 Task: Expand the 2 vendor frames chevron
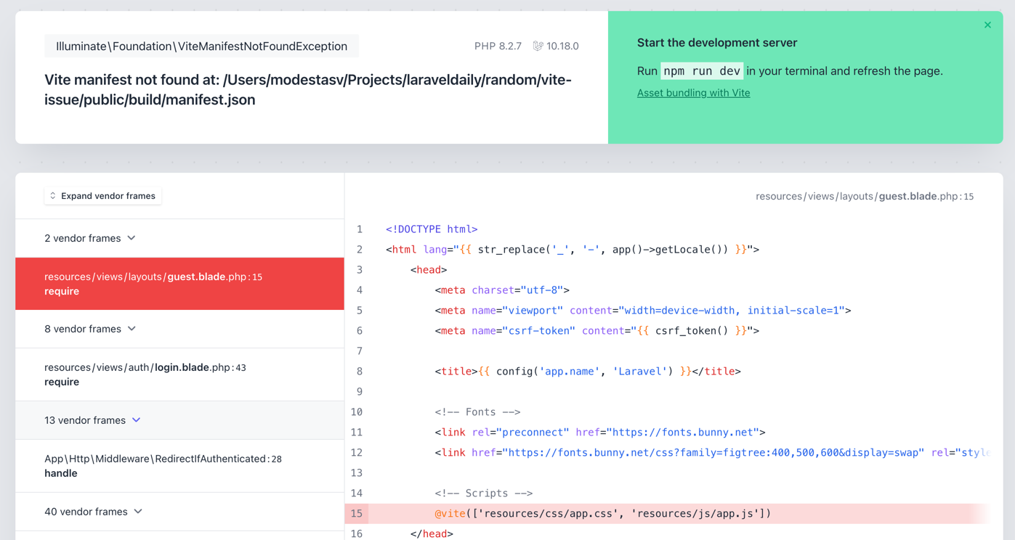132,238
